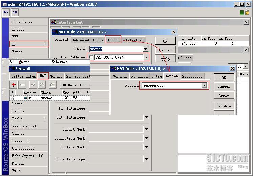Screen dimensions: 253x176
Task: Open the Action tab in back NAT Rule
Action: [x=113, y=40]
